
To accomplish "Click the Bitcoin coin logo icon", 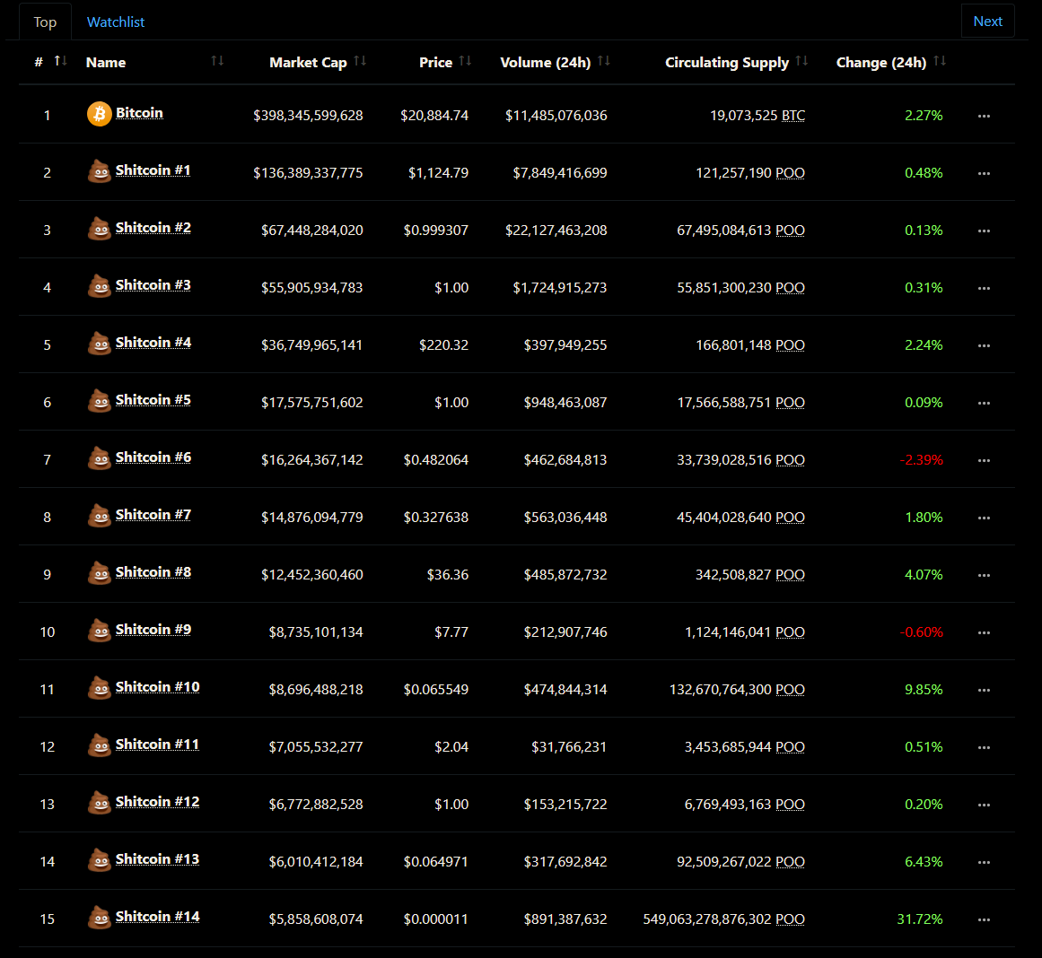I will tap(99, 114).
